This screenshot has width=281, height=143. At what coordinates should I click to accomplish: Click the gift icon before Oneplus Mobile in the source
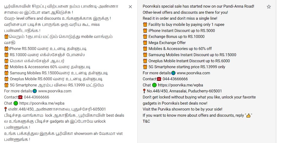point(6,79)
